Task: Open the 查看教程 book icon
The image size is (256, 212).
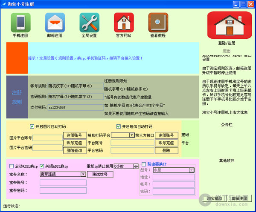Action: pos(158,23)
